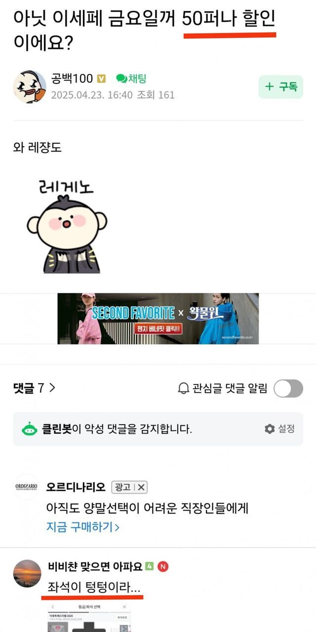Click the 레게노 monkey sticker image
This screenshot has width=316, height=632.
click(67, 226)
